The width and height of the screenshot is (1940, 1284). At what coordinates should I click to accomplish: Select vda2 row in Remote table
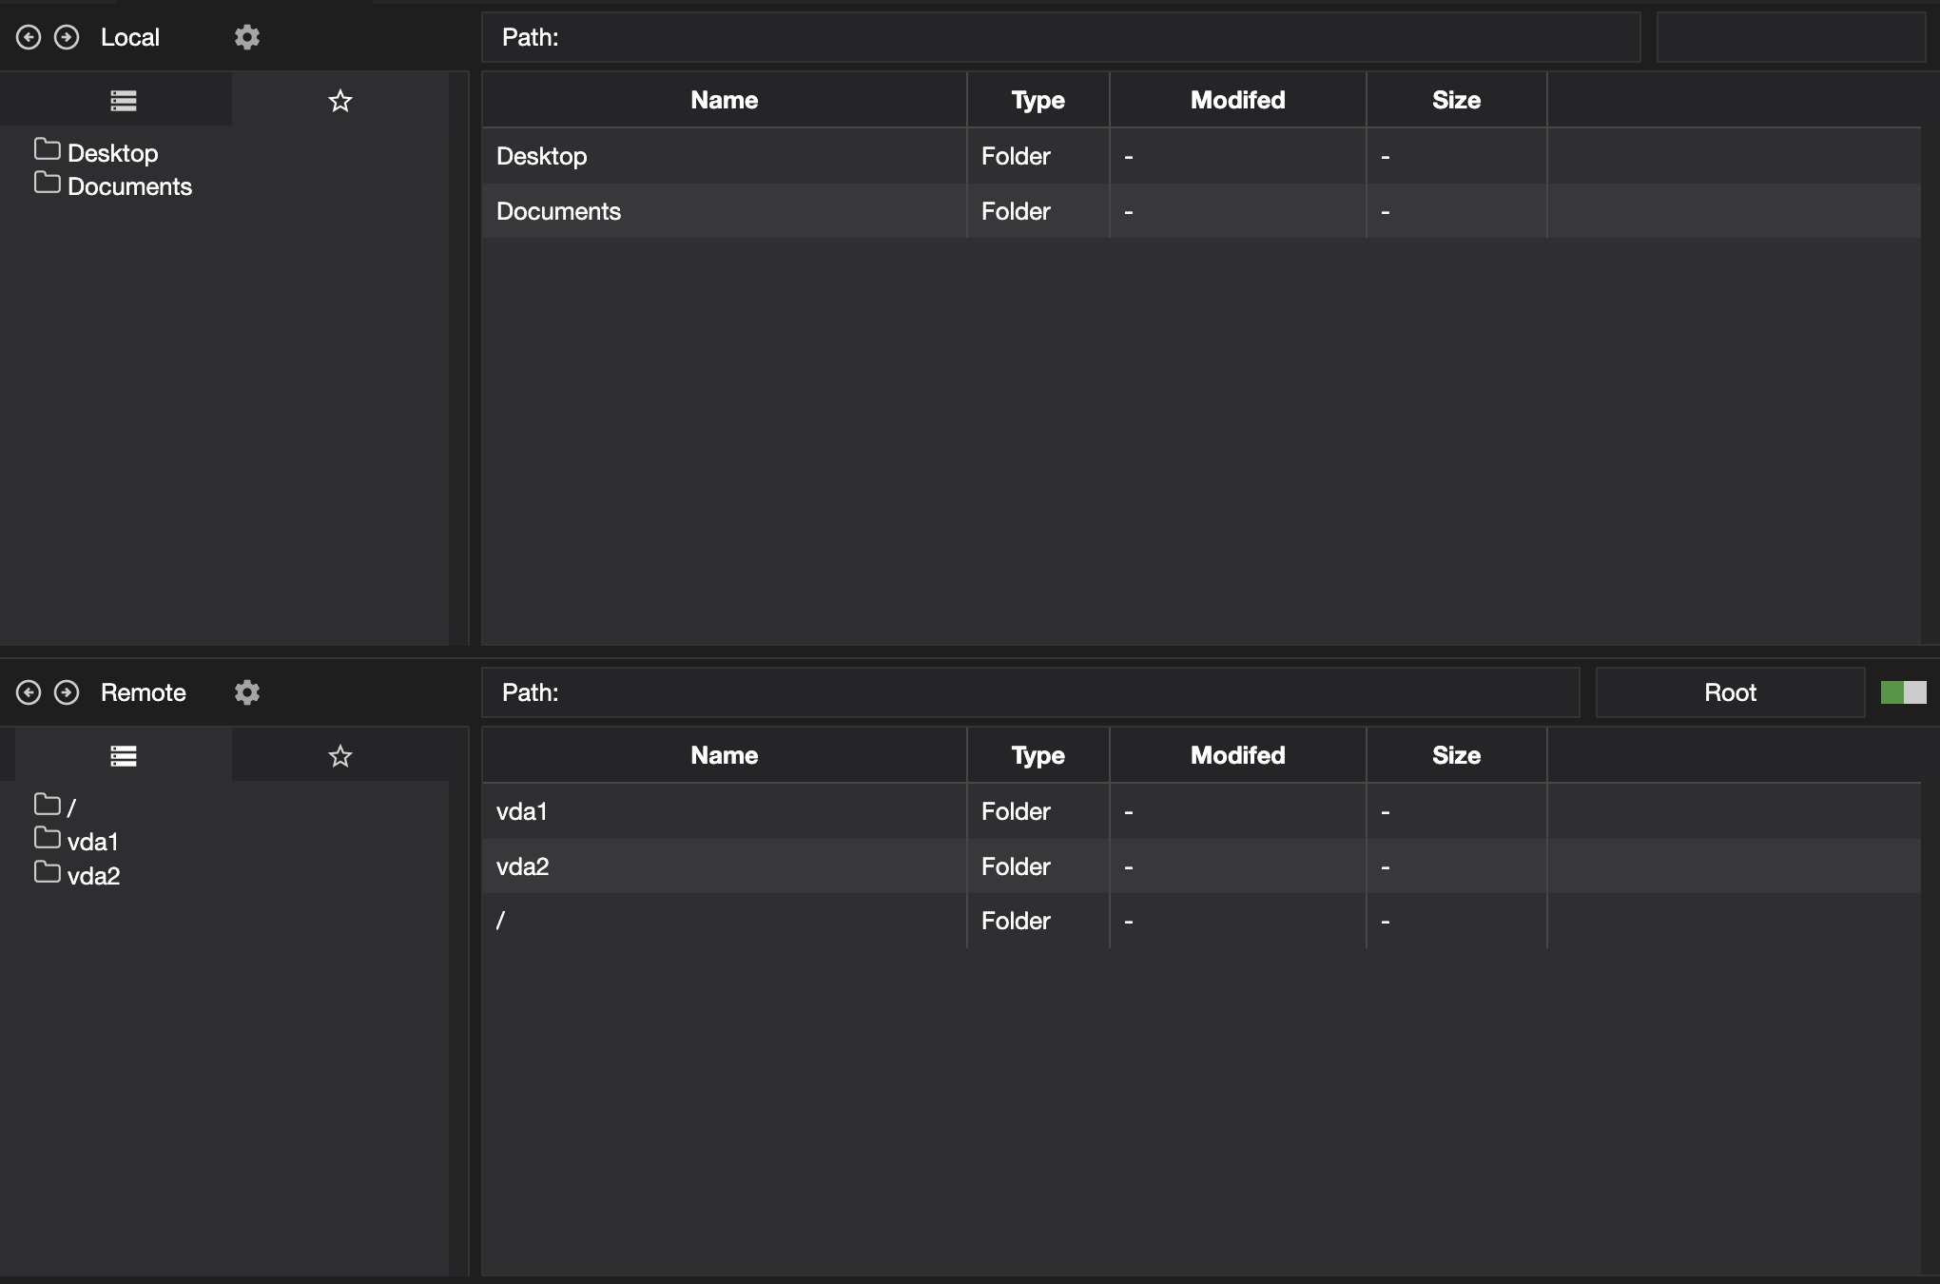(x=1201, y=866)
